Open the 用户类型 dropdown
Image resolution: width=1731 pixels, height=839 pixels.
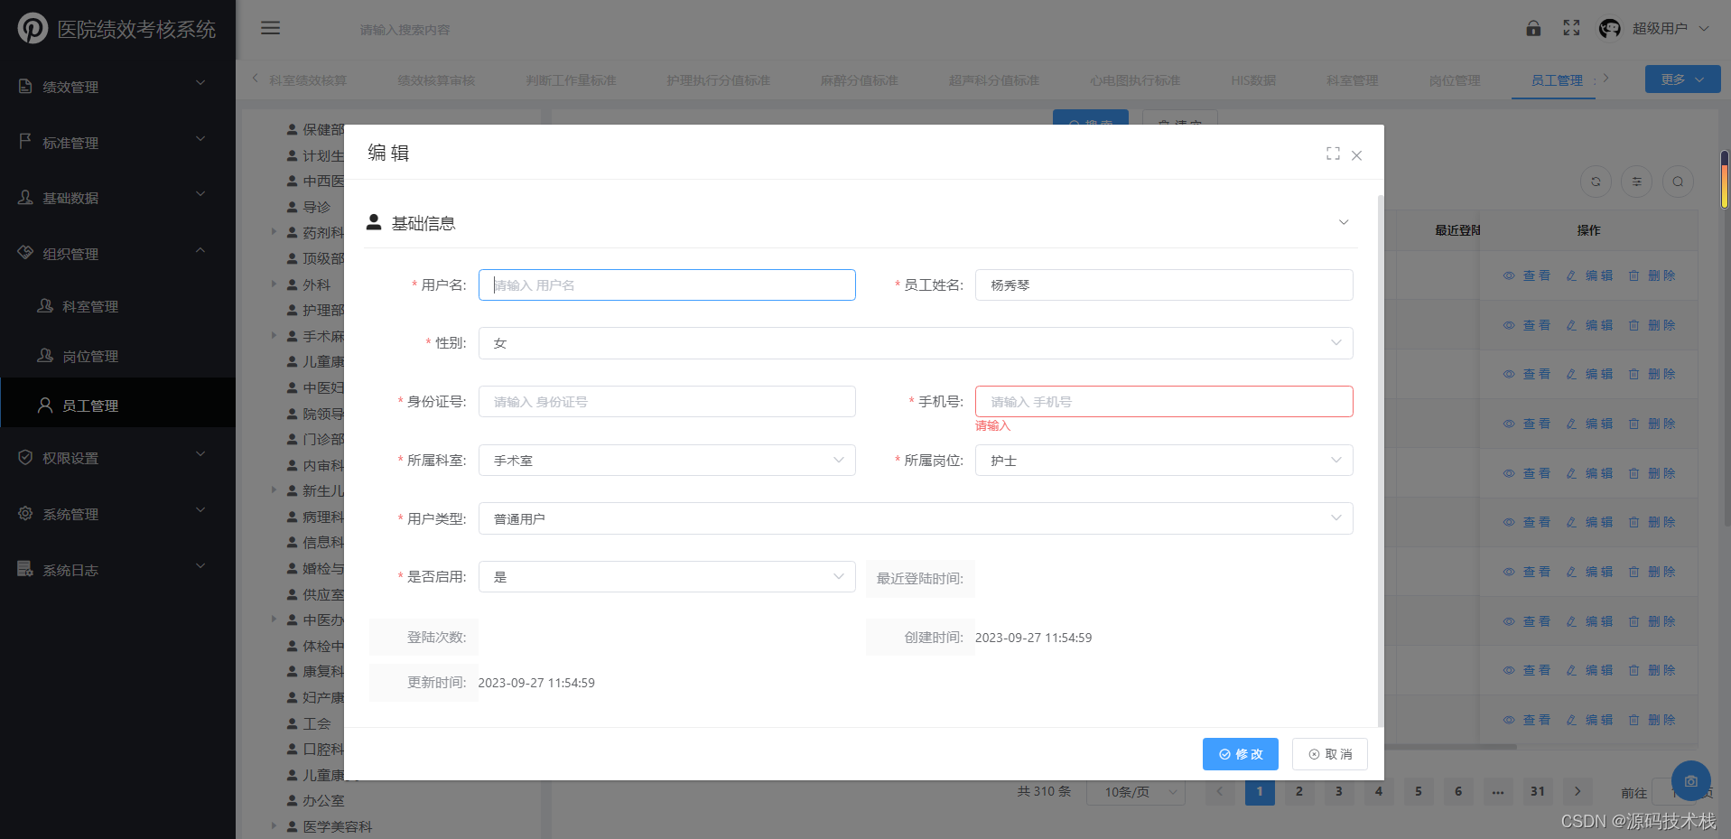click(916, 518)
